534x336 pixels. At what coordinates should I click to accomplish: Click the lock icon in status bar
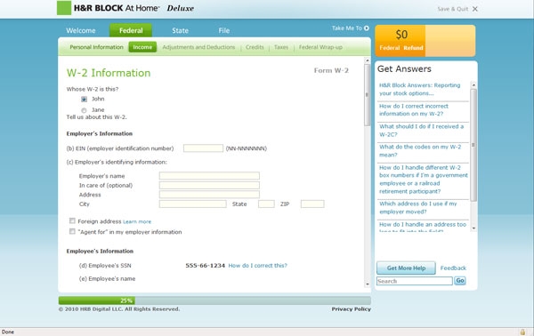coord(522,332)
